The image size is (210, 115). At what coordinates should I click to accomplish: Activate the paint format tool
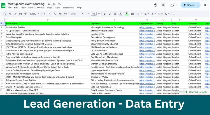coord(26,14)
